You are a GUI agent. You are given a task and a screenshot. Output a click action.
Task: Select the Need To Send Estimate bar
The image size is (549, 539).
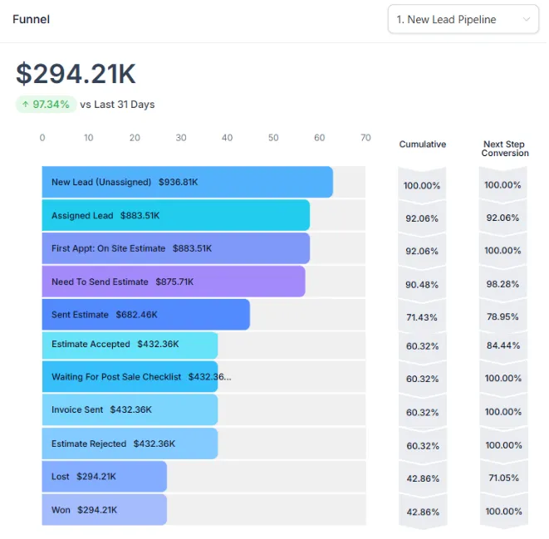(173, 282)
